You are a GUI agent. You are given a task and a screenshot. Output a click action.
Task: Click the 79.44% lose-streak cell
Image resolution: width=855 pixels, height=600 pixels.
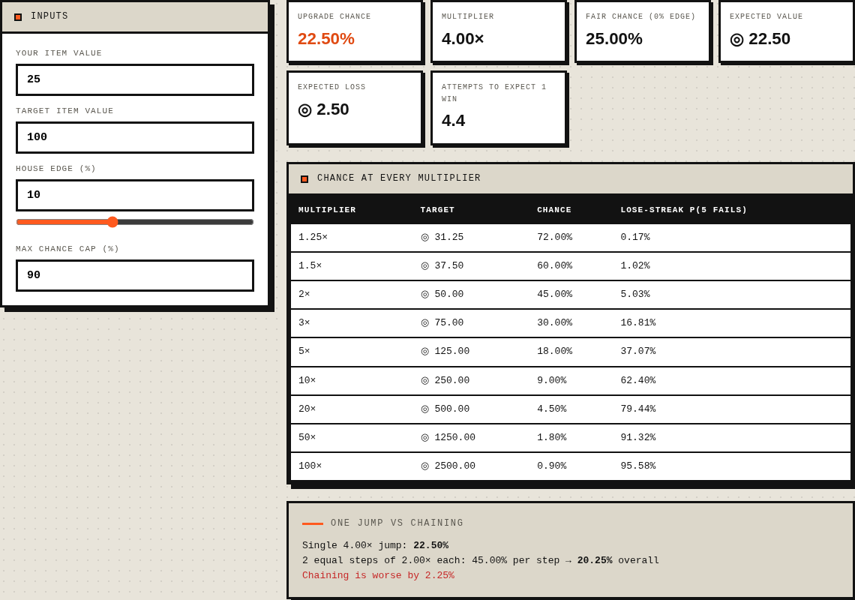tap(638, 409)
